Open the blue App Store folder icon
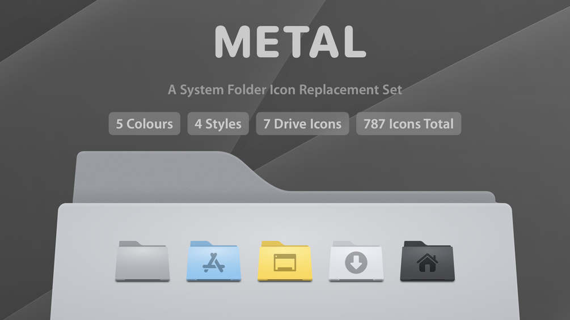This screenshot has height=320, width=570. click(x=214, y=261)
